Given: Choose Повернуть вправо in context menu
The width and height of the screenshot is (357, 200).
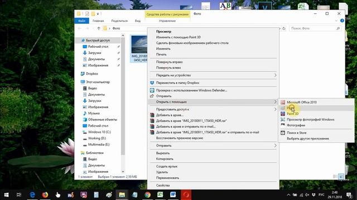Looking at the screenshot, I should click(x=169, y=62).
